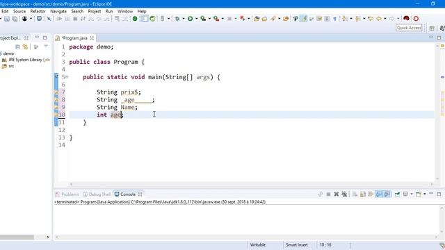Click the Toggle Mark Occurrences icon

point(304,19)
